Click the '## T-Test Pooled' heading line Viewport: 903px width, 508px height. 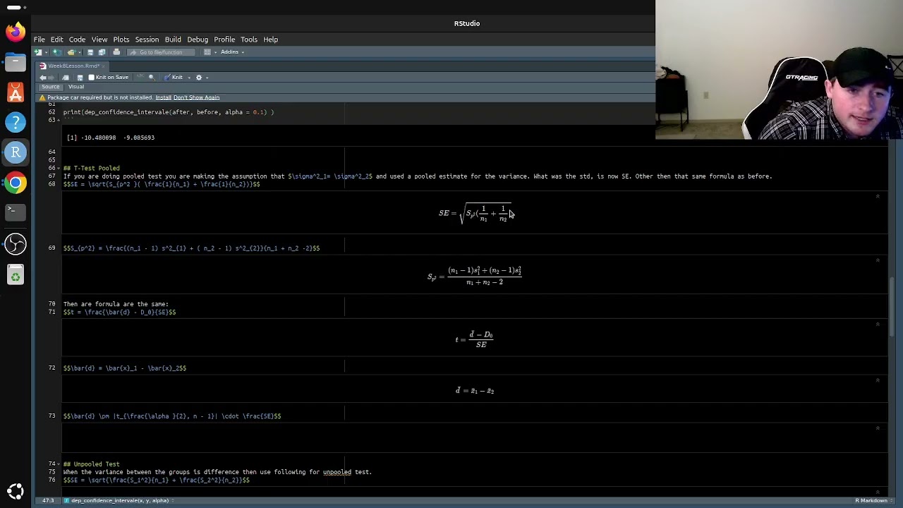(92, 168)
